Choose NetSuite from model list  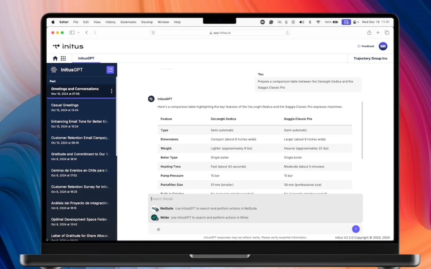pyautogui.click(x=255, y=208)
